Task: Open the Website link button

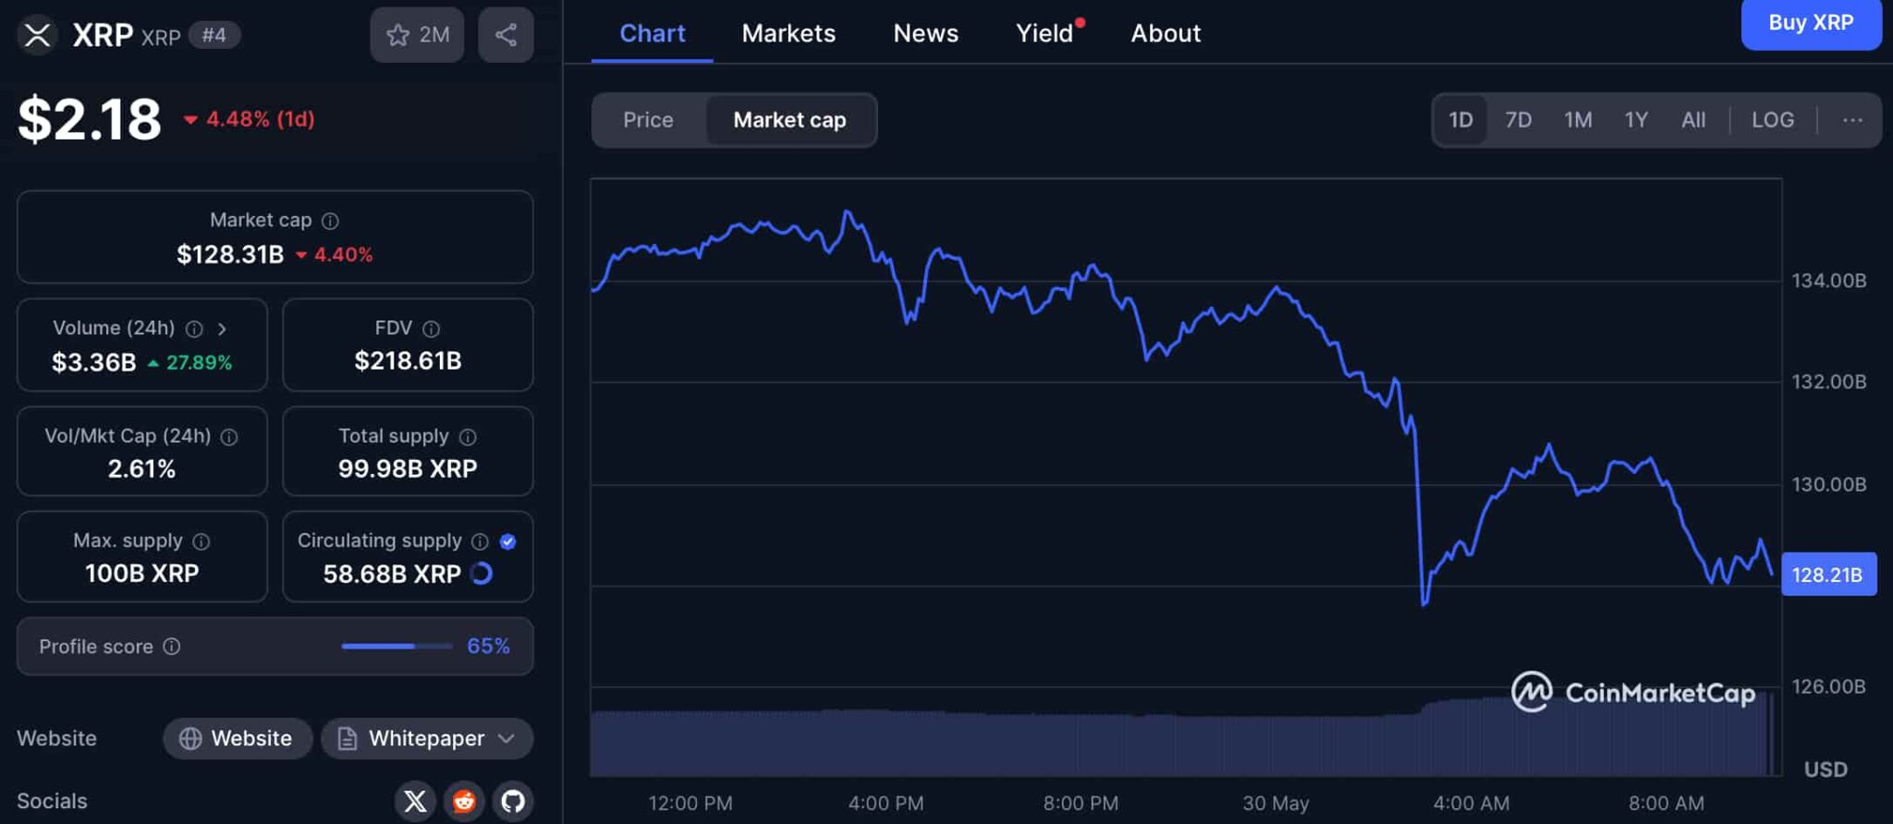Action: coord(238,738)
